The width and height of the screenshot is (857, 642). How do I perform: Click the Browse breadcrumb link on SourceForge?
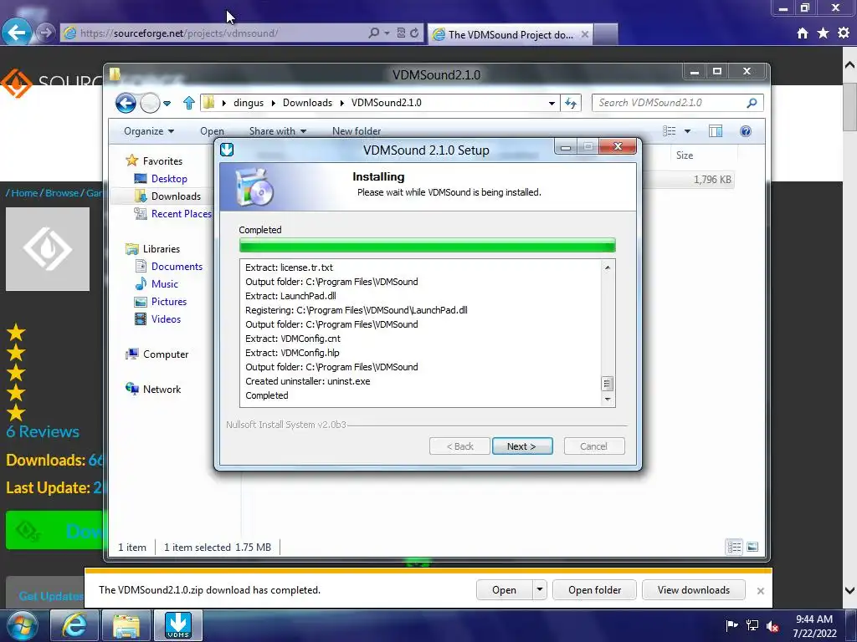point(62,193)
